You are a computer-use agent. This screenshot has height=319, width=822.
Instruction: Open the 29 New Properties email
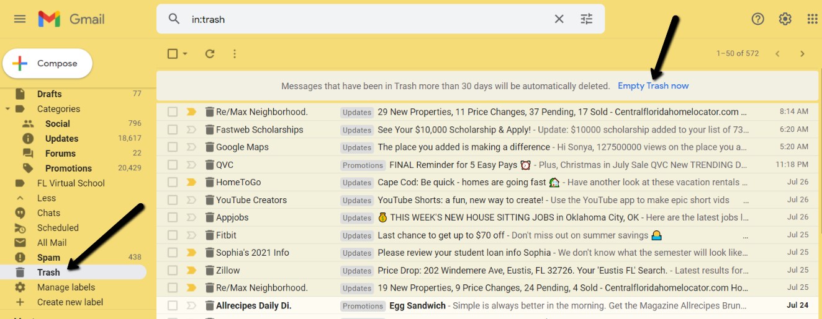click(487, 112)
